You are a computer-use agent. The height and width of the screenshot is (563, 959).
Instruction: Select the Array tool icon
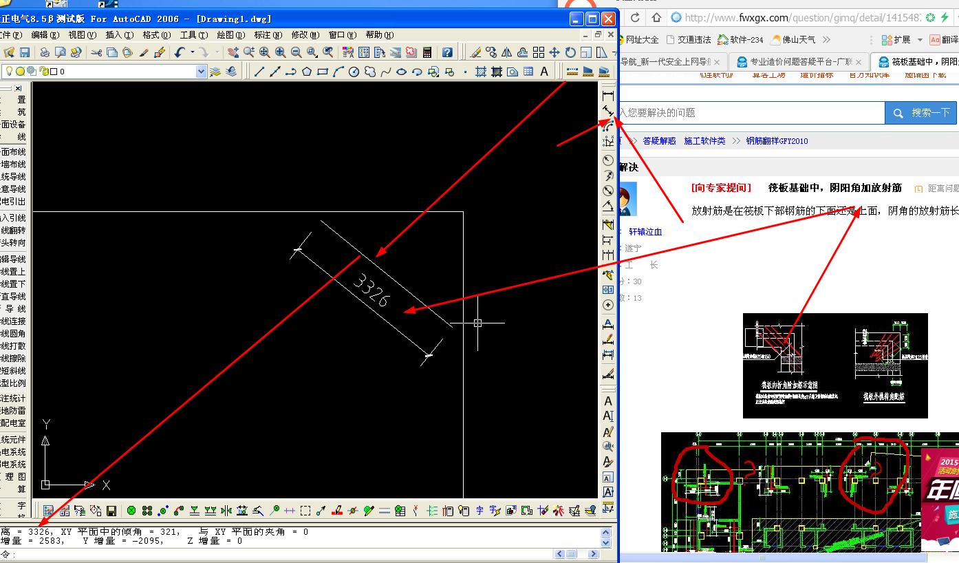tap(539, 52)
